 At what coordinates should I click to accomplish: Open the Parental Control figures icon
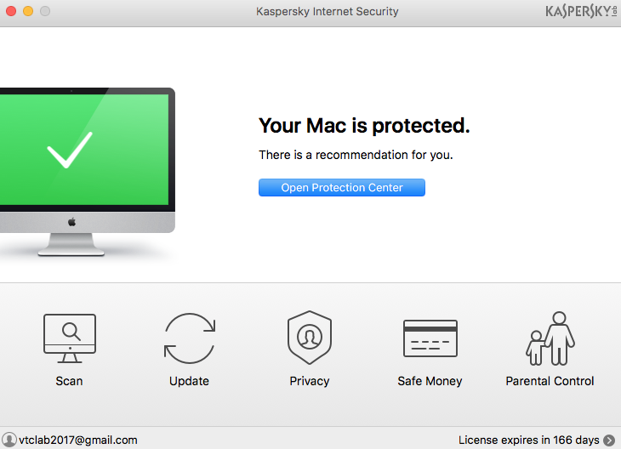pyautogui.click(x=550, y=338)
